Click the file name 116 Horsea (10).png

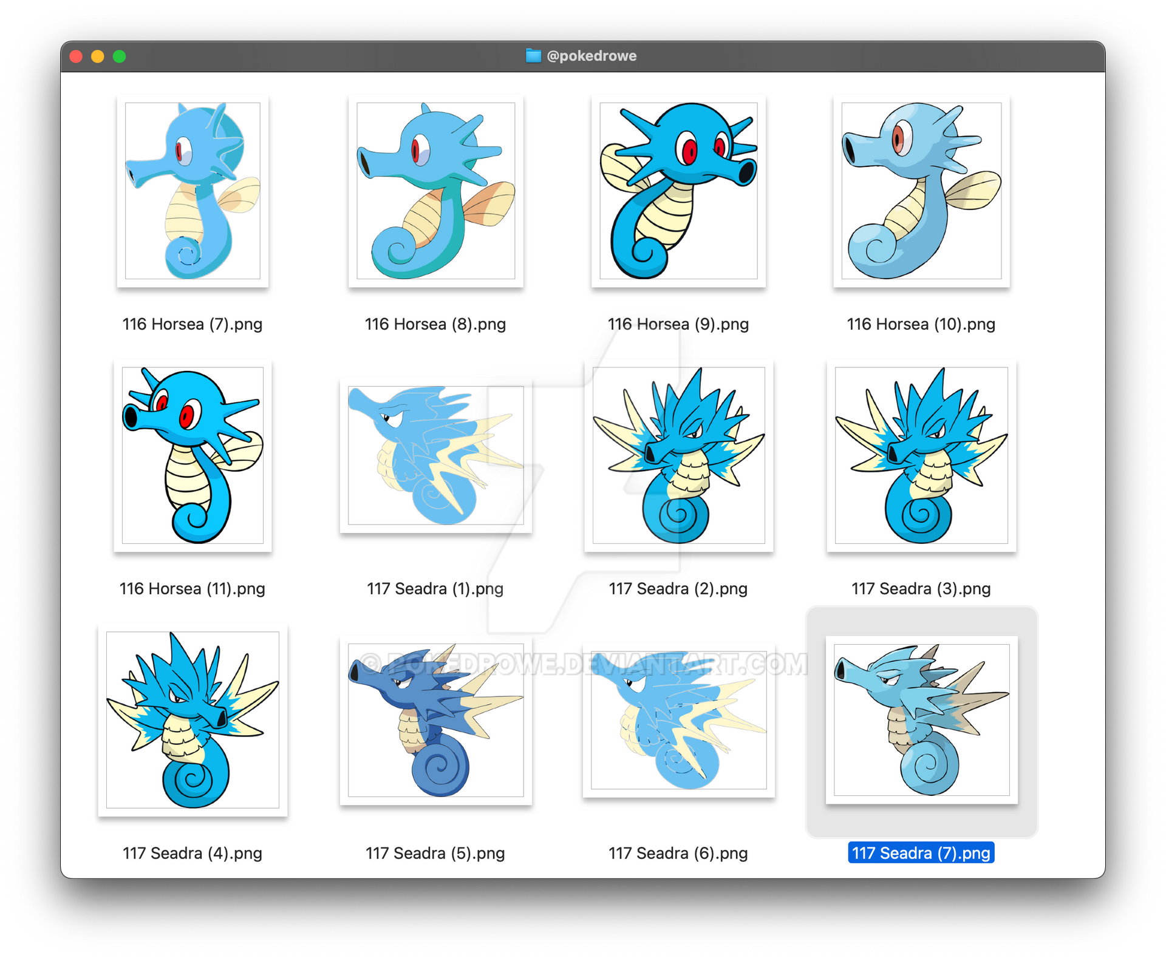pyautogui.click(x=921, y=324)
